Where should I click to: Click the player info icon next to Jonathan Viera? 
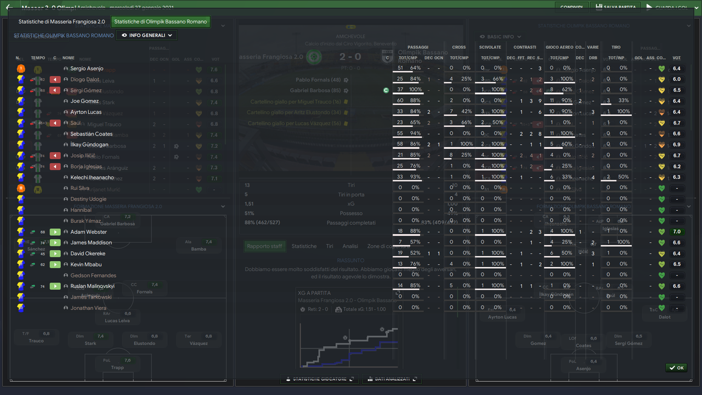66,308
